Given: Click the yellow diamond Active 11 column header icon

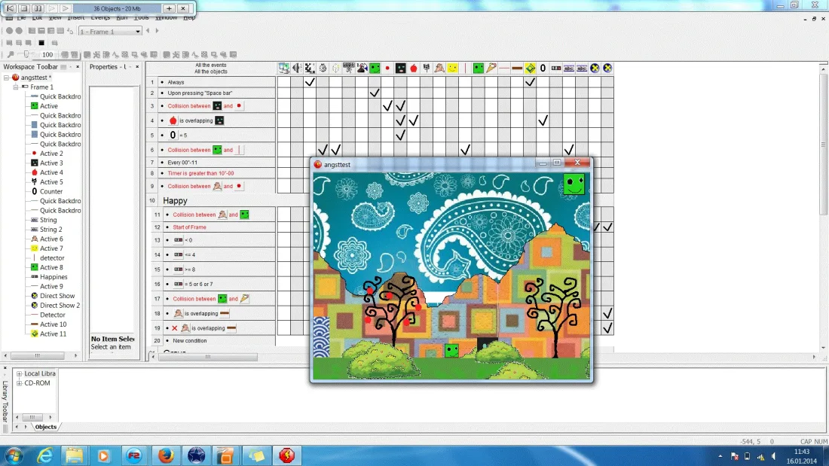Looking at the screenshot, I should coord(530,69).
